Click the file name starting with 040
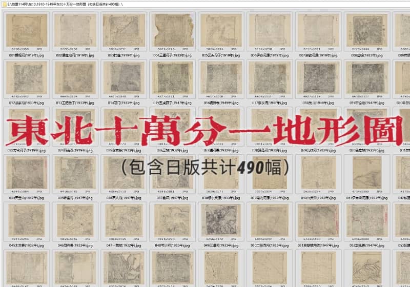Viewport: 410px width, 287px height. (318, 198)
